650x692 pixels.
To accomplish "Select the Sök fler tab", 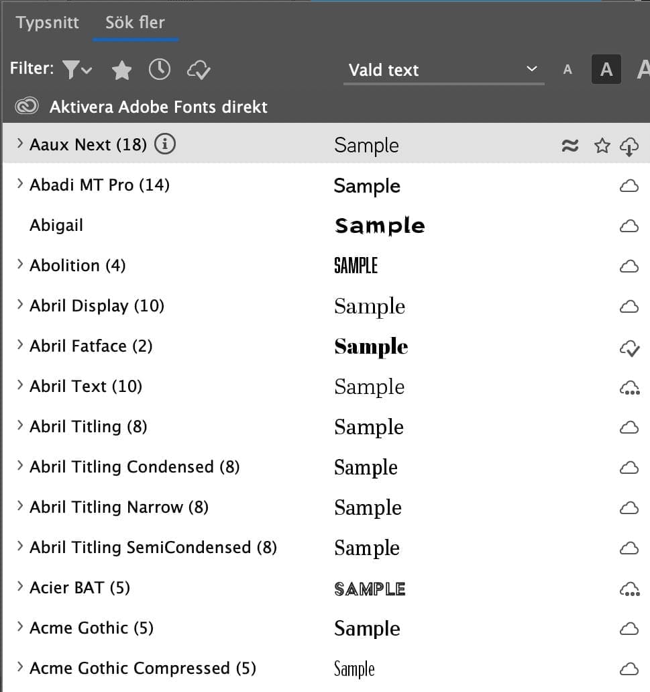I will [135, 22].
